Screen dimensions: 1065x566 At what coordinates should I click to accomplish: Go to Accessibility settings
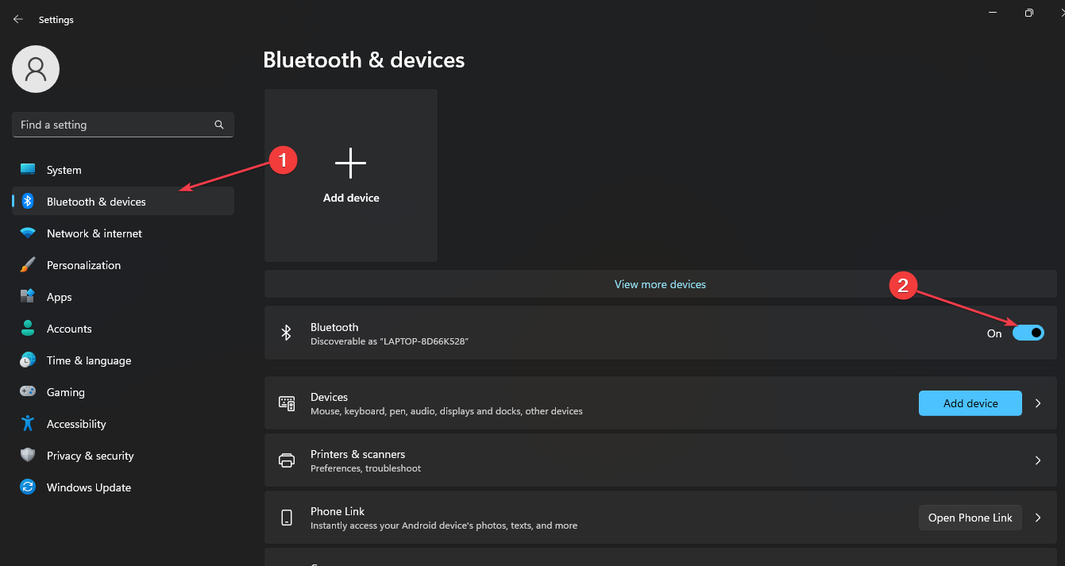[123, 424]
